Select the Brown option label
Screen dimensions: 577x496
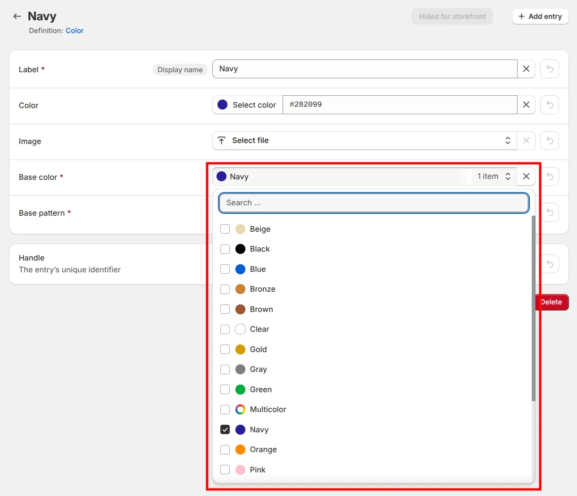[x=261, y=309]
